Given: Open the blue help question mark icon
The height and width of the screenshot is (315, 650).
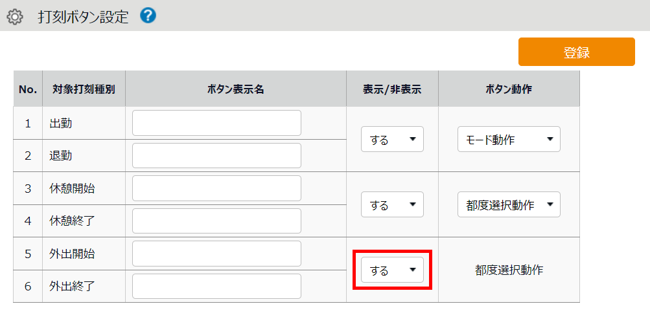Looking at the screenshot, I should 148,16.
